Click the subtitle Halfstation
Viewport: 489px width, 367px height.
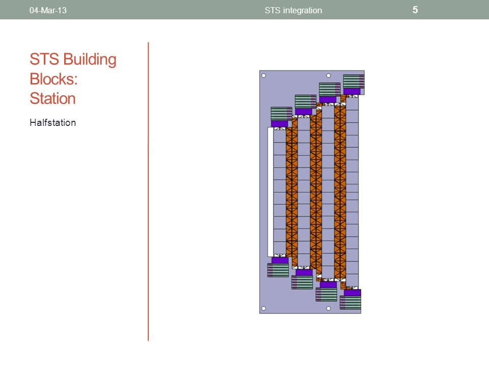[52, 123]
